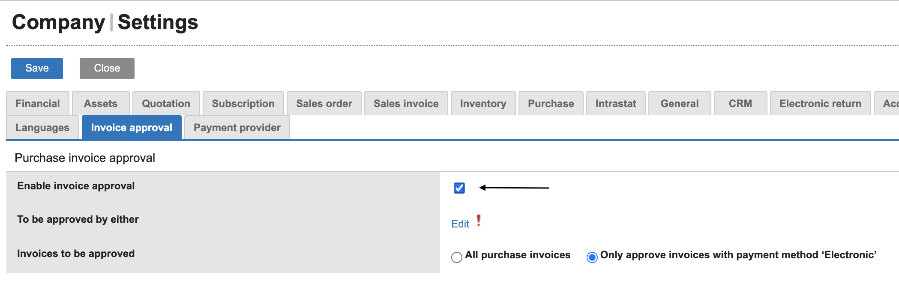The image size is (899, 281).
Task: Click the Save button
Action: coord(37,69)
